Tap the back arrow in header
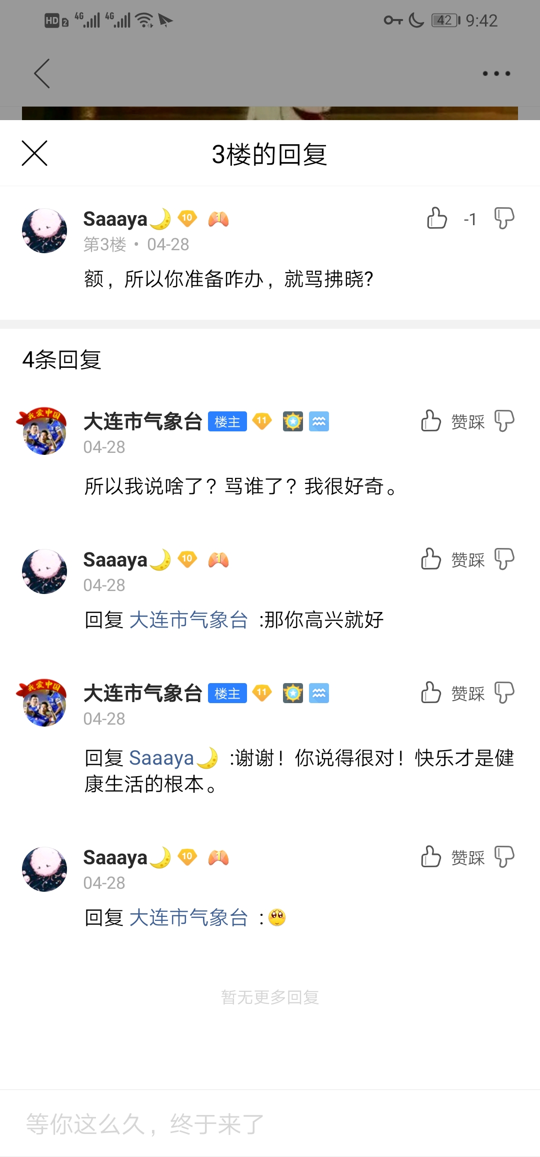 coord(42,74)
